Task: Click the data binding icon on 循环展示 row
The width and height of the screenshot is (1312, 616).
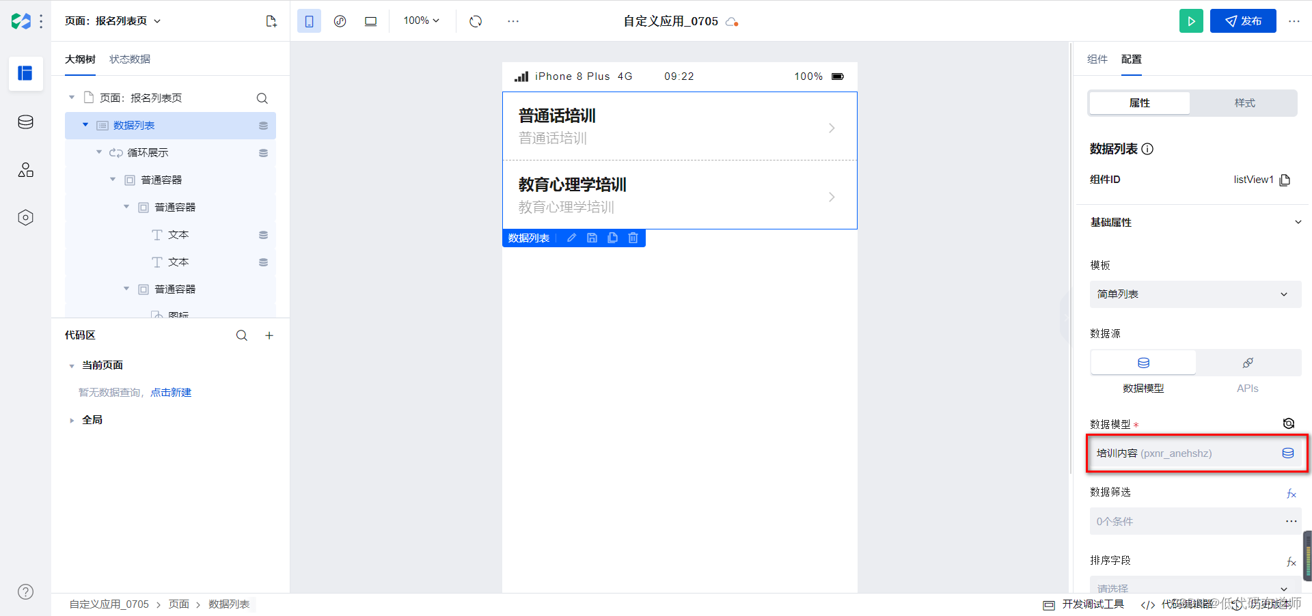Action: (263, 153)
